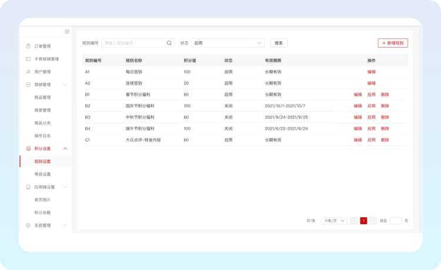Expand the 系统管理 menu chevron

click(x=65, y=225)
